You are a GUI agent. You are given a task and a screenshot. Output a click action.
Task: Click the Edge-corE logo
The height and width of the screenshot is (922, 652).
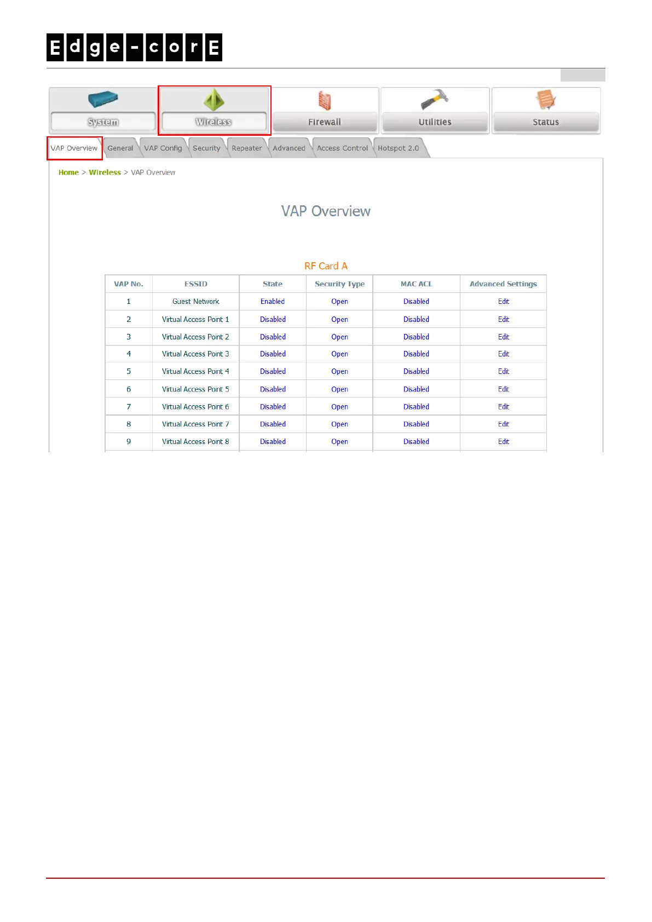134,47
